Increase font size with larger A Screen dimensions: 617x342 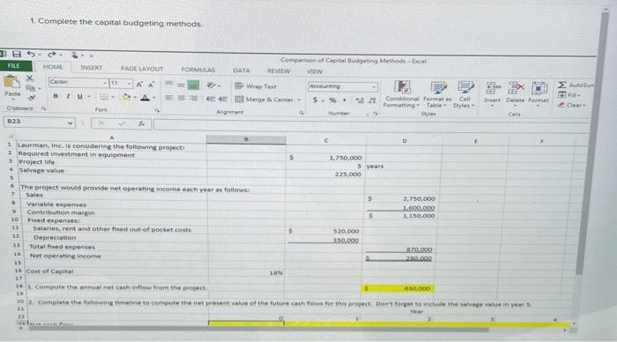(139, 85)
